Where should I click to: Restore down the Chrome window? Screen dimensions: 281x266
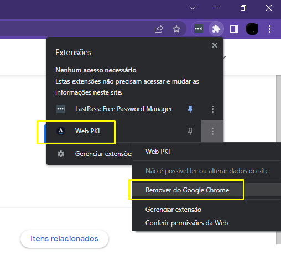coord(243,8)
